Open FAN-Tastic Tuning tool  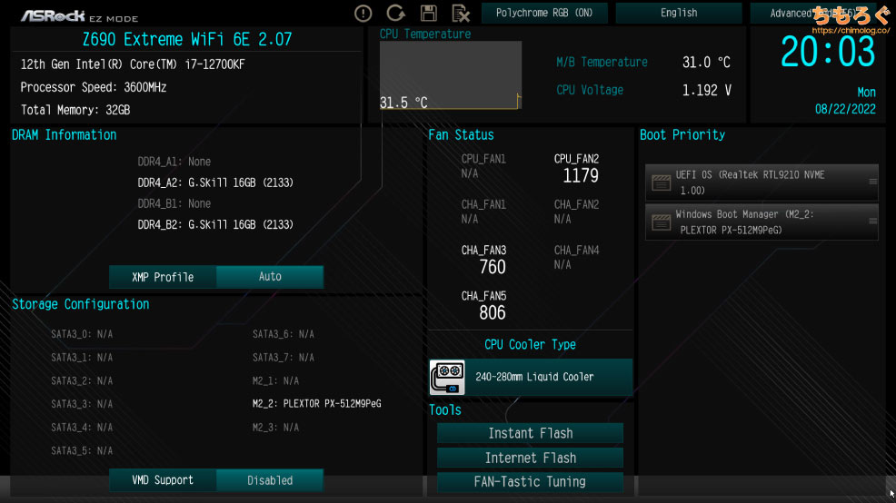[x=531, y=482]
